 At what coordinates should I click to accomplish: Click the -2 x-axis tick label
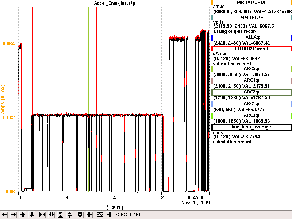161,198
